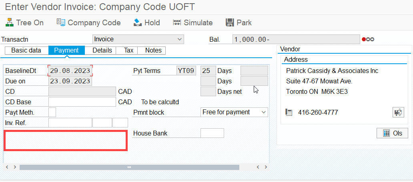Click the Hold tray icon

(x=138, y=22)
